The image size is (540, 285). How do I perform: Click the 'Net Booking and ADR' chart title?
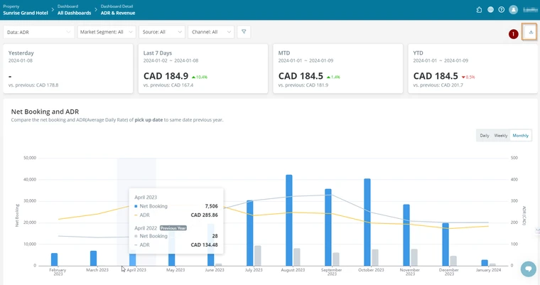(45, 112)
